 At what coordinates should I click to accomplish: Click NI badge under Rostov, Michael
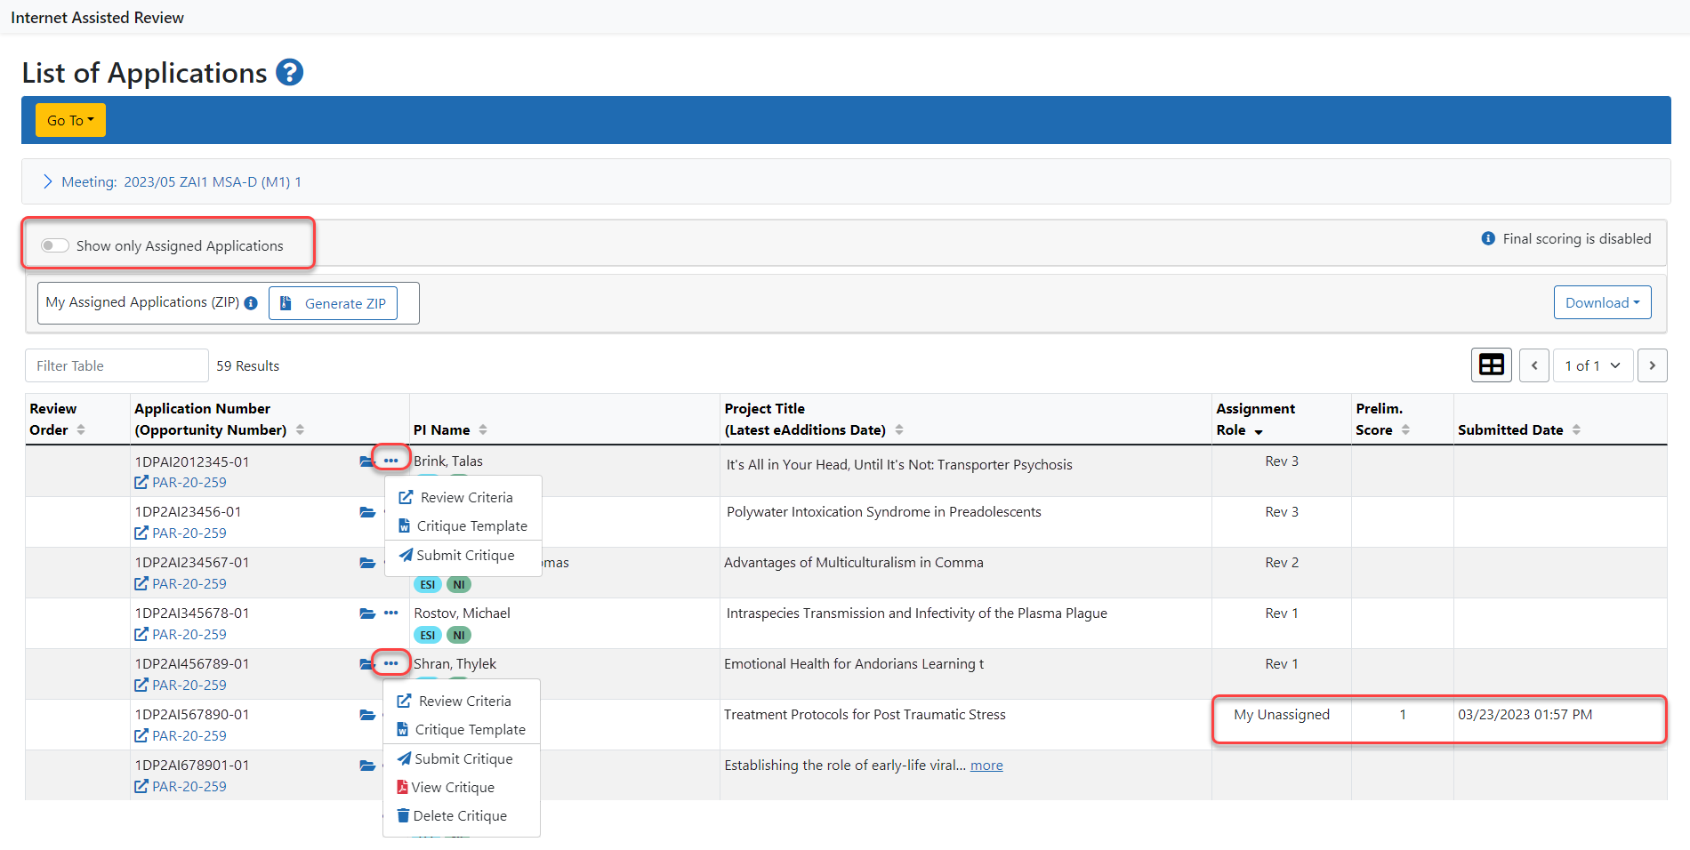point(459,635)
